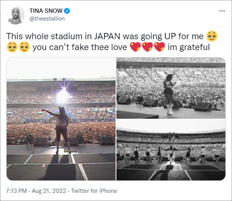
Task: Click the second teary emoji before 'you can't'
Action: pyautogui.click(x=24, y=47)
